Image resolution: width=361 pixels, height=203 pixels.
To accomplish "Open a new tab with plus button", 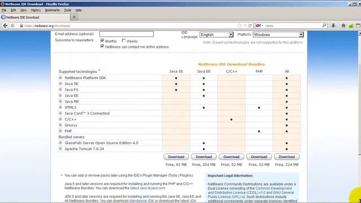I will pyautogui.click(x=74, y=17).
